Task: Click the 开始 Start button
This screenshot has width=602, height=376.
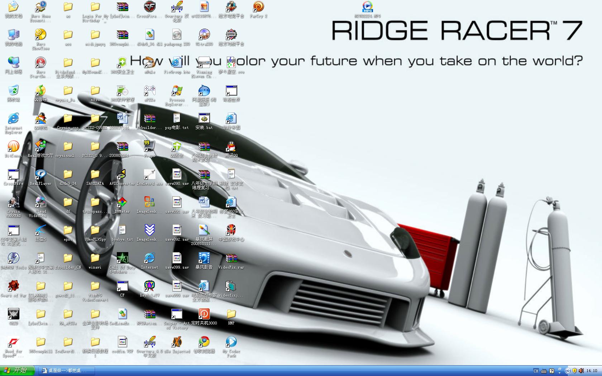Action: point(18,371)
